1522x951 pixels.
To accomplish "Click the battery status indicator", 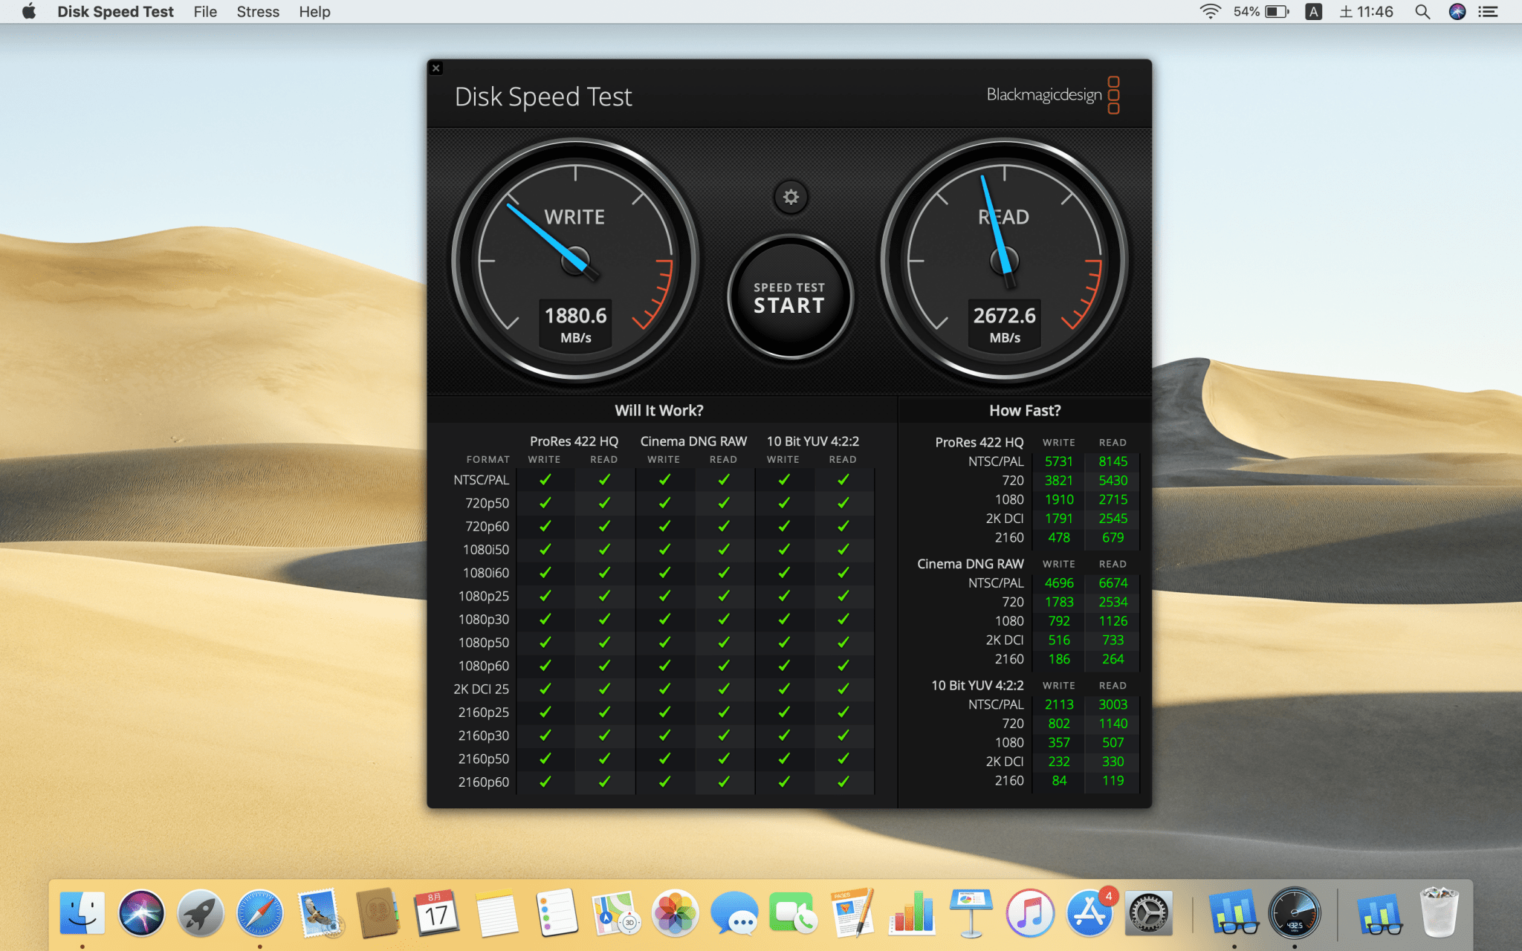I will (1276, 12).
